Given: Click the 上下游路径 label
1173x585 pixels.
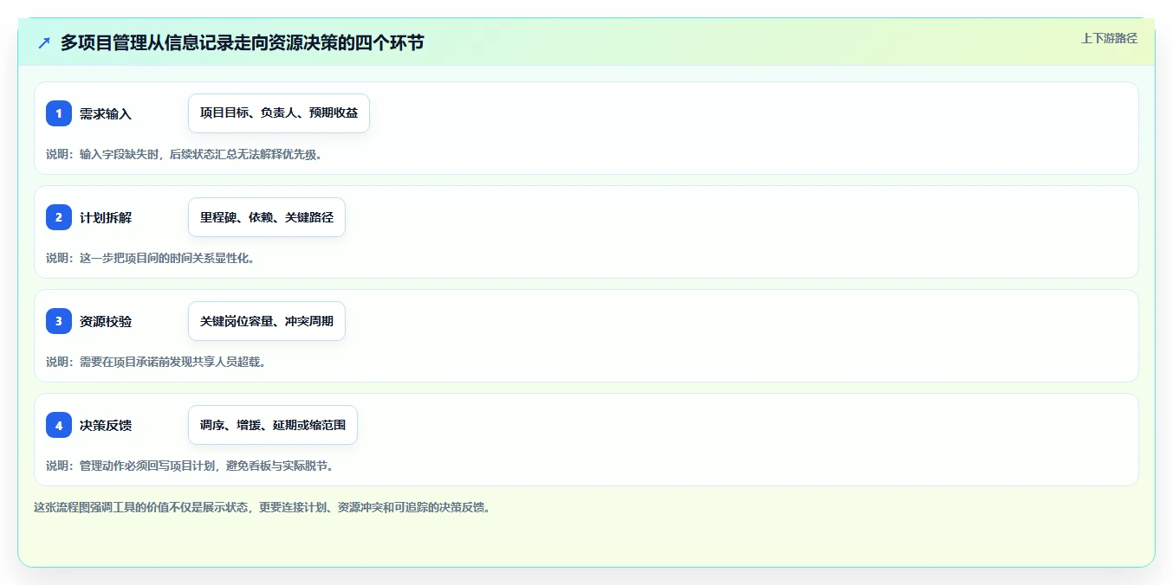Looking at the screenshot, I should tap(1109, 38).
